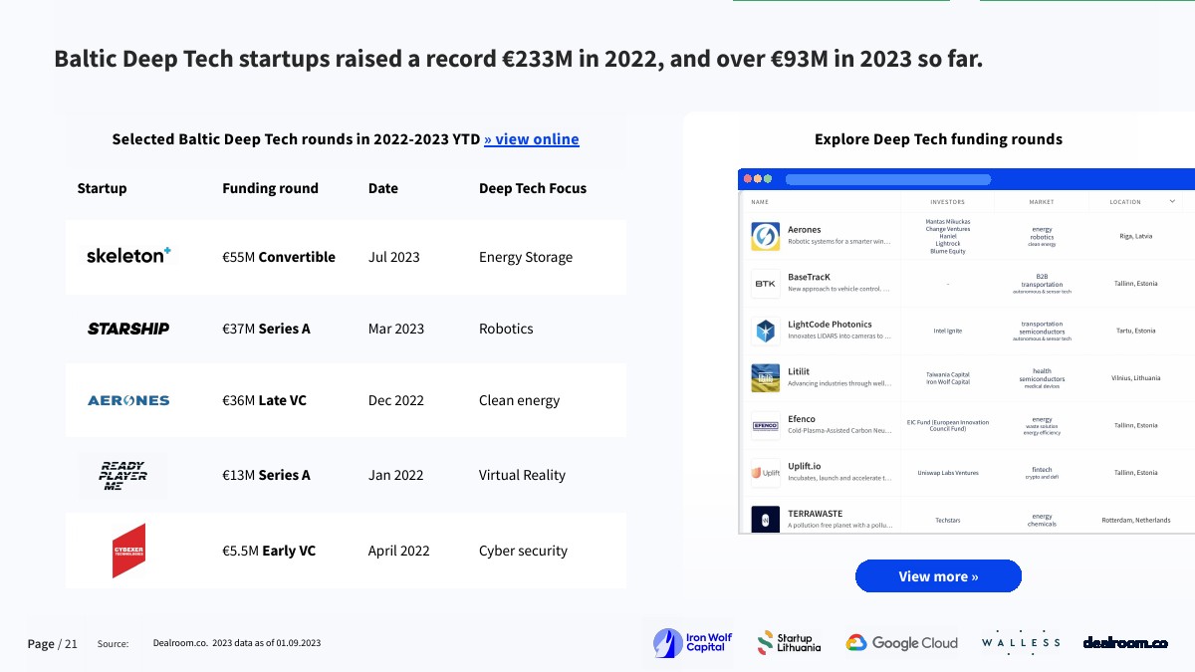The width and height of the screenshot is (1195, 672).
Task: Click the Market column header
Action: tap(1042, 202)
